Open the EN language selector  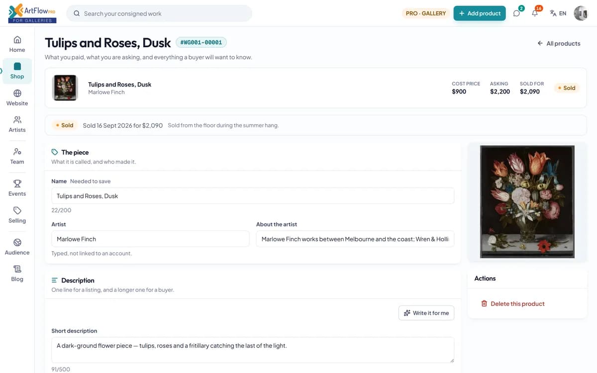point(558,13)
